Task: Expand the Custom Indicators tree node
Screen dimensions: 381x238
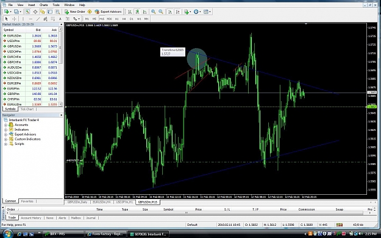Action: [5, 139]
